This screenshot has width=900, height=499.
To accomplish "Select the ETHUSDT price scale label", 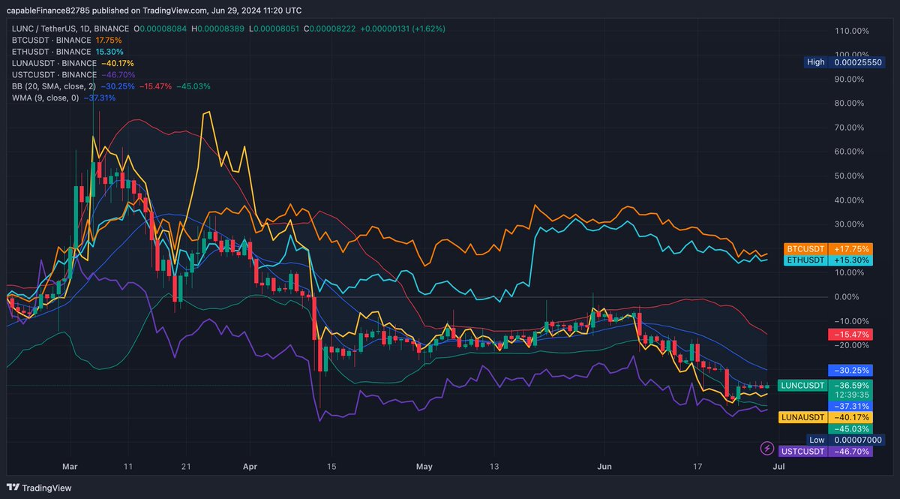I will pyautogui.click(x=805, y=260).
